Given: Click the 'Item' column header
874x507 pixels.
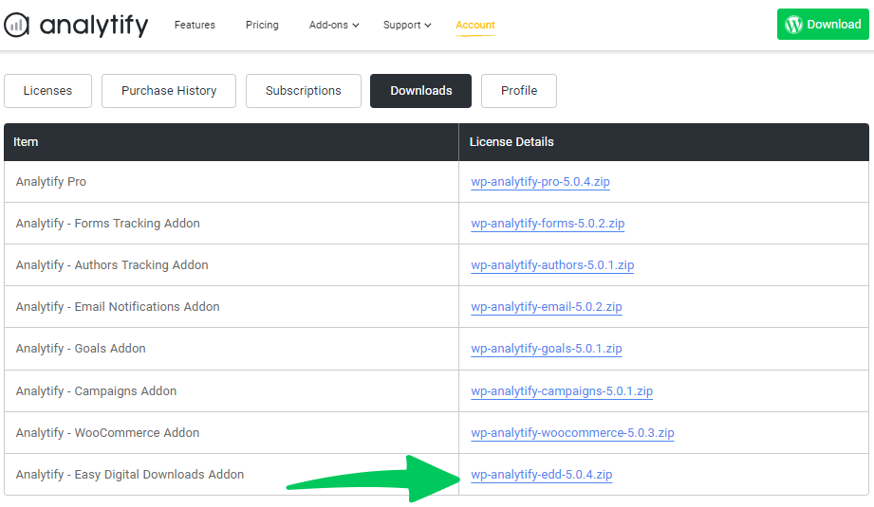Looking at the screenshot, I should coord(232,142).
